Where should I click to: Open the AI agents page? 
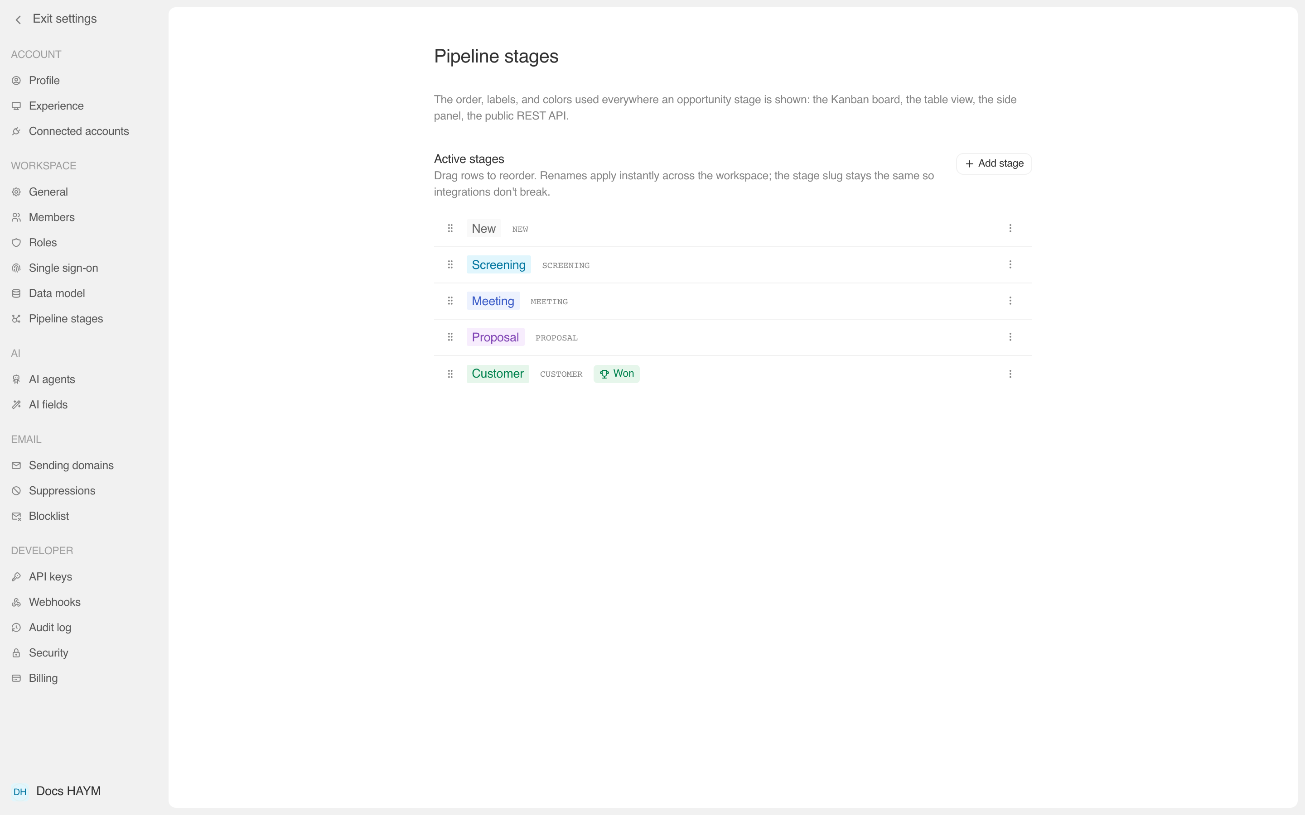52,379
